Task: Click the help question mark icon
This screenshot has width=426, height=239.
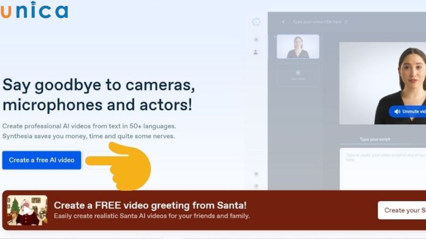Action: pos(256,186)
